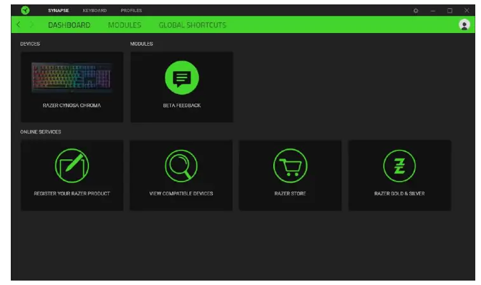Screen dimensions: 481x285
Task: Go forward with the right arrow
Action: (x=31, y=25)
